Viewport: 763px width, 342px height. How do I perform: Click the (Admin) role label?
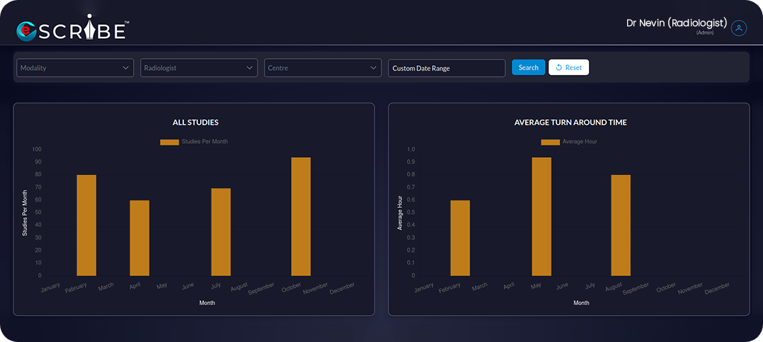point(705,33)
